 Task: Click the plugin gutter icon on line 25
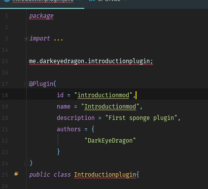[16, 174]
